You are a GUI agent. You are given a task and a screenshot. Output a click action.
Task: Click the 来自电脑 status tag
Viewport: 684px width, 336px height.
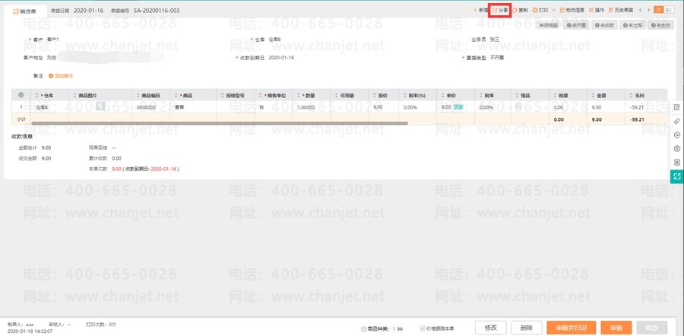[x=547, y=25]
